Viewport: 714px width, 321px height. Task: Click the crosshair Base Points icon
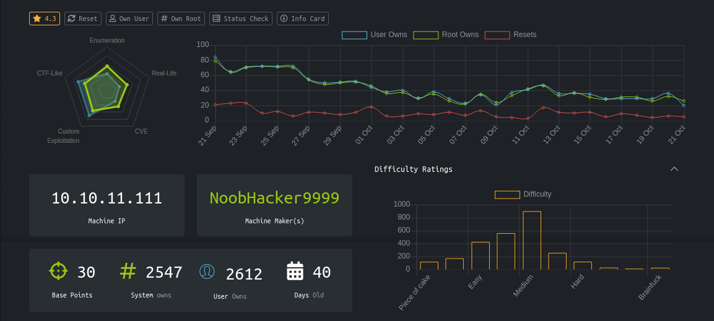(58, 271)
